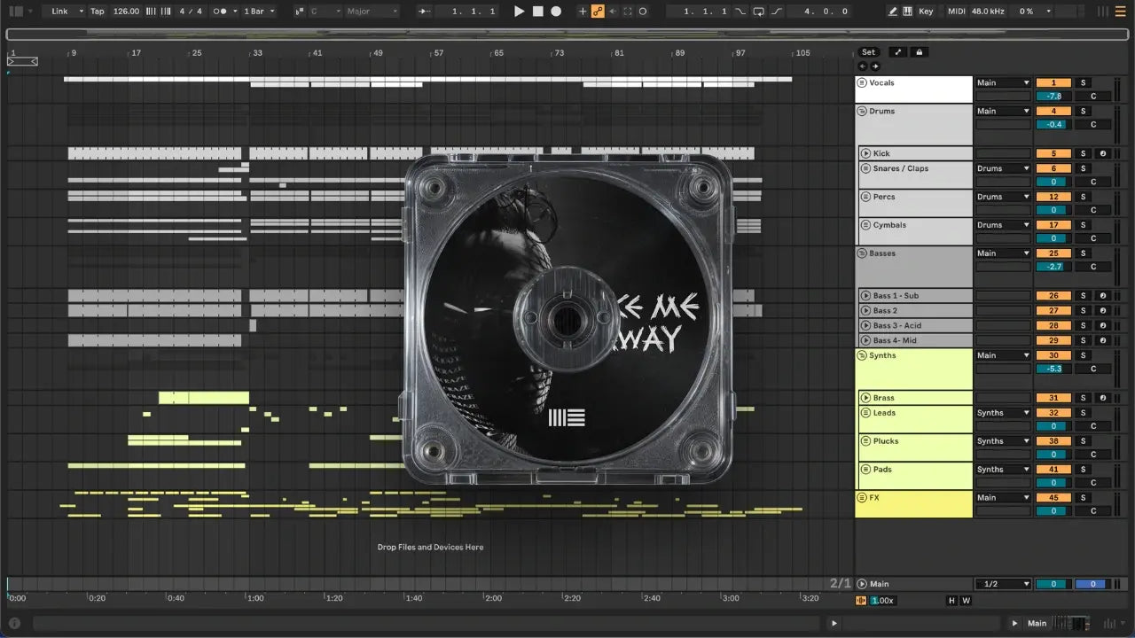1135x638 pixels.
Task: Toggle the Follow playback icon
Action: [423, 12]
